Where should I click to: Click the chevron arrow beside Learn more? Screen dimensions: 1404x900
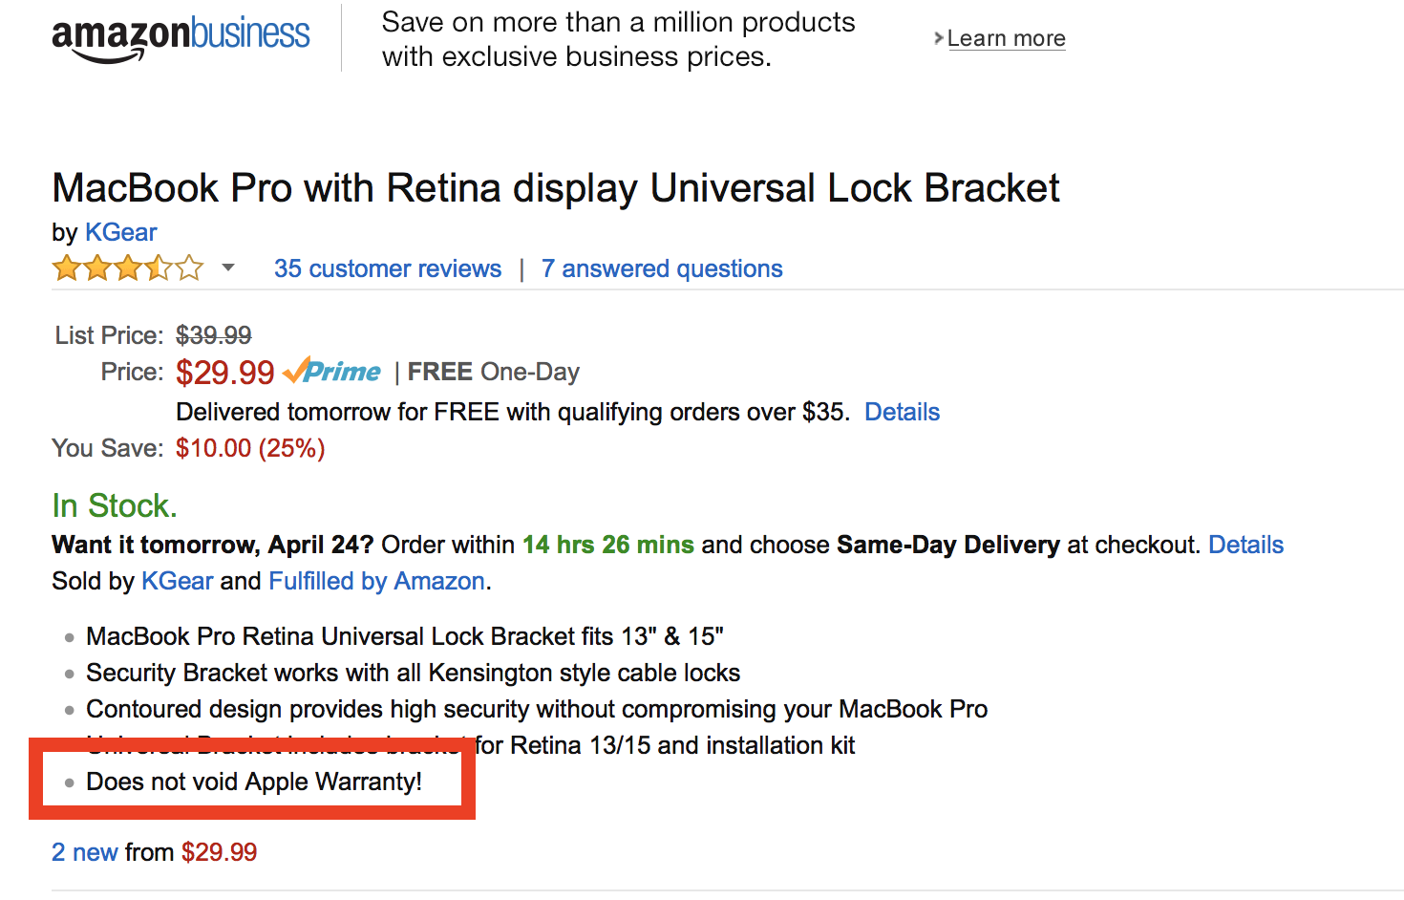click(x=939, y=38)
